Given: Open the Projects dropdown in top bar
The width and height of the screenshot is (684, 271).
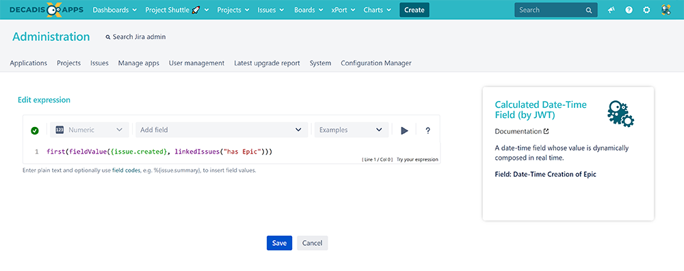Looking at the screenshot, I should 233,10.
